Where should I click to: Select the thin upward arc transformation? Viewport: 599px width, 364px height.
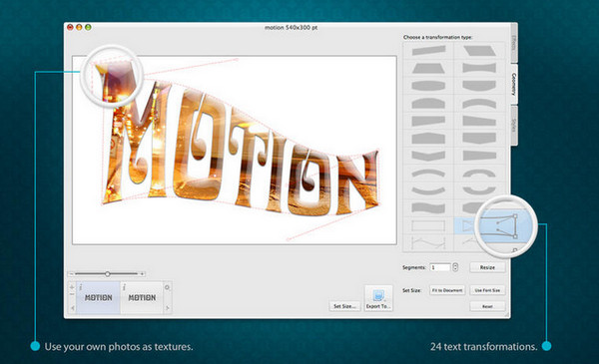[428, 174]
